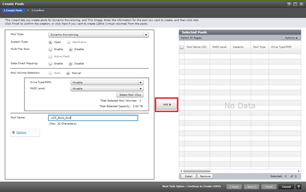Click the Selected Pools horizontal scrollbar

click(197, 171)
